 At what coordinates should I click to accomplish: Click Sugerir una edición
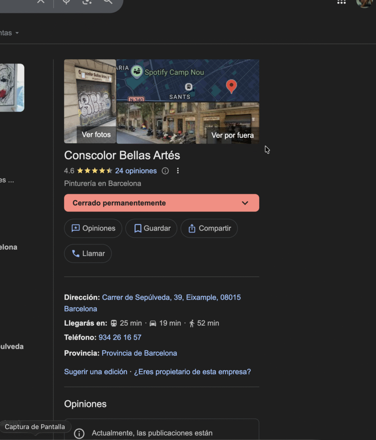click(x=95, y=372)
